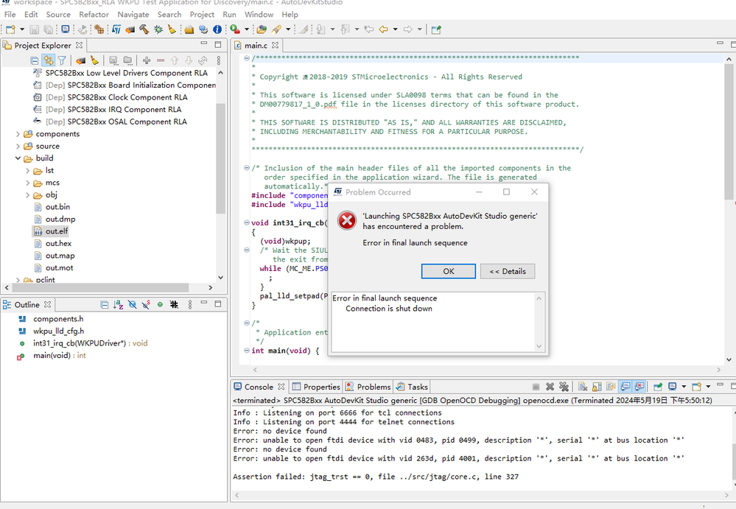Collapse the main(void) code fold marker
This screenshot has height=509, width=736.
246,351
